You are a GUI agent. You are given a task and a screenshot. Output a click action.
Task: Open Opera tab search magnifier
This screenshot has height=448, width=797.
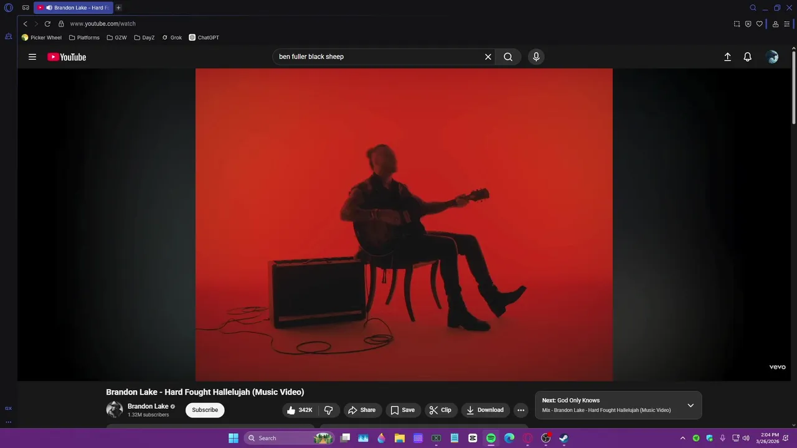[x=753, y=7]
